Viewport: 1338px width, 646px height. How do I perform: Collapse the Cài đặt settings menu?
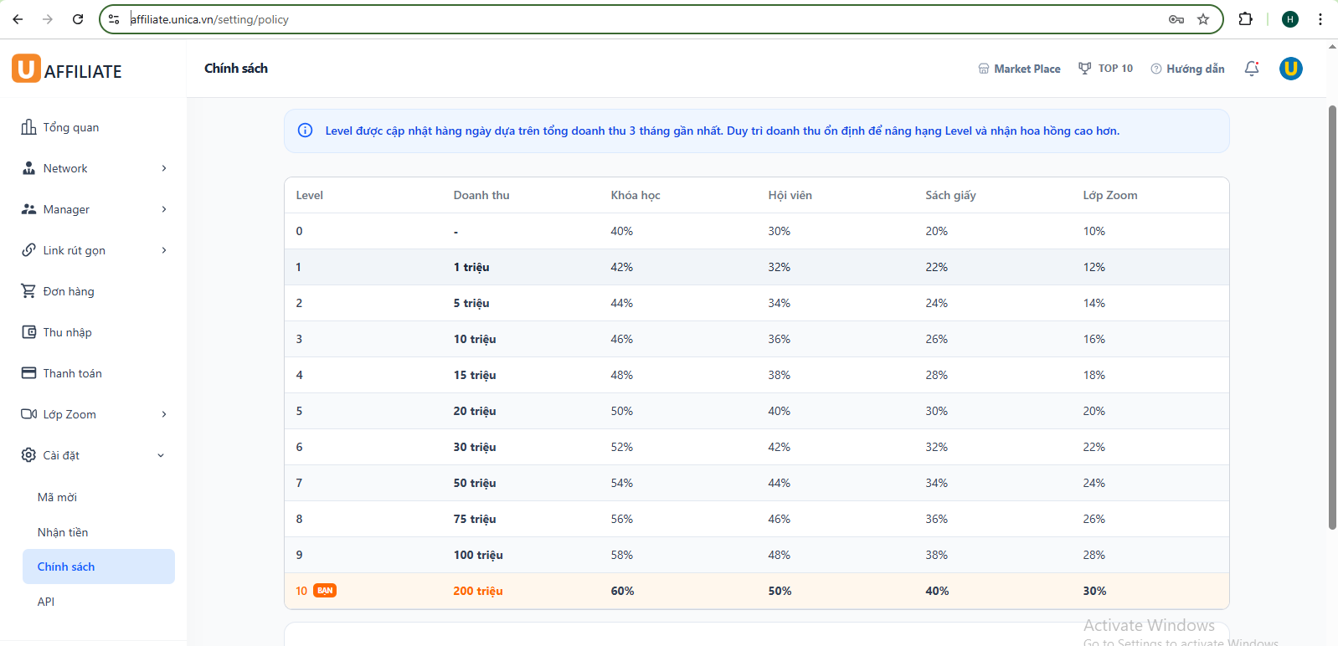[x=94, y=455]
